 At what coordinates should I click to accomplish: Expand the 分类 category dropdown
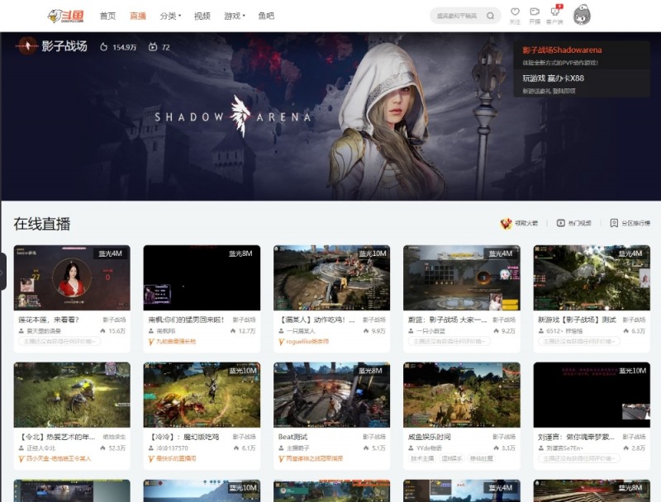(170, 16)
